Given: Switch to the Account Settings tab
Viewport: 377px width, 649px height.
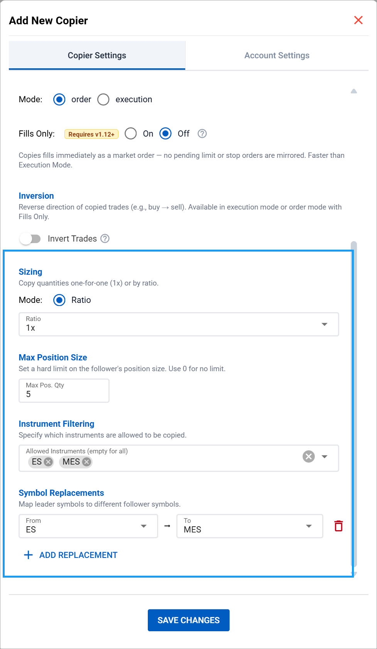Looking at the screenshot, I should [277, 56].
